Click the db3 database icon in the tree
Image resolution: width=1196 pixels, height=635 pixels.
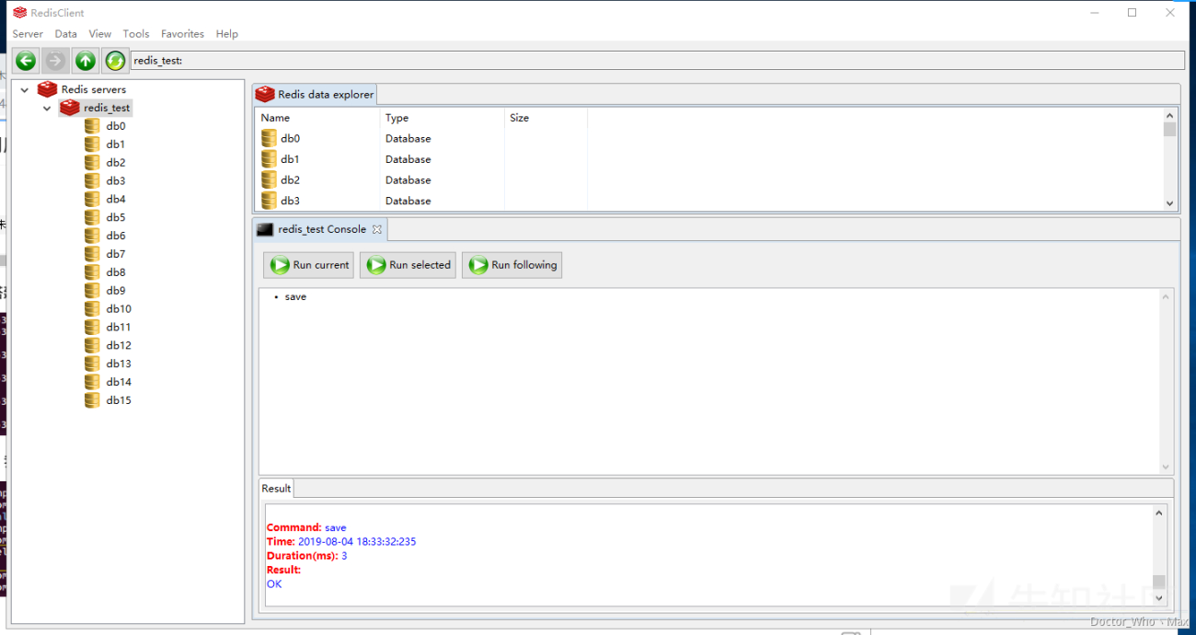click(92, 181)
